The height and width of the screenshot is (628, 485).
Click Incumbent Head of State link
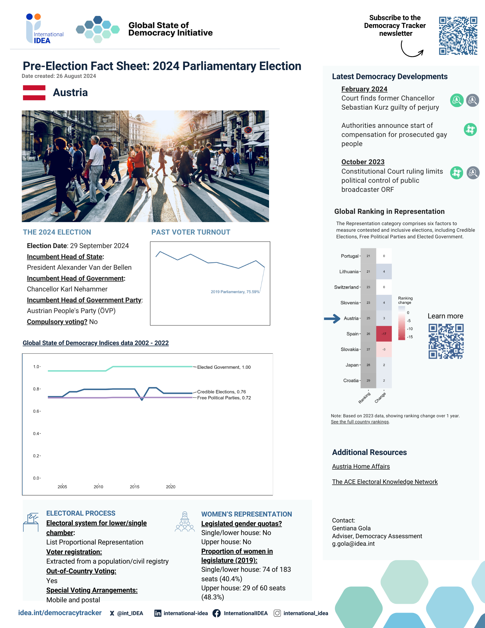point(65,257)
